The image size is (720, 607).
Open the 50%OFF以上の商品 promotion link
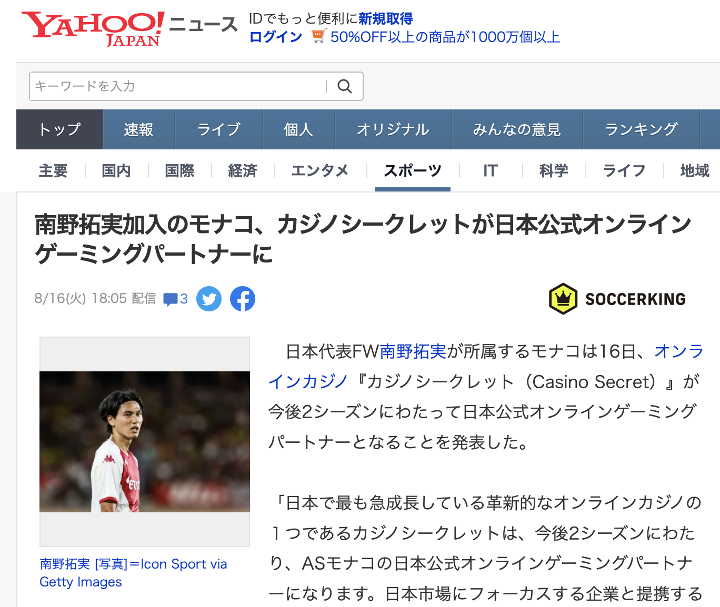(x=445, y=37)
